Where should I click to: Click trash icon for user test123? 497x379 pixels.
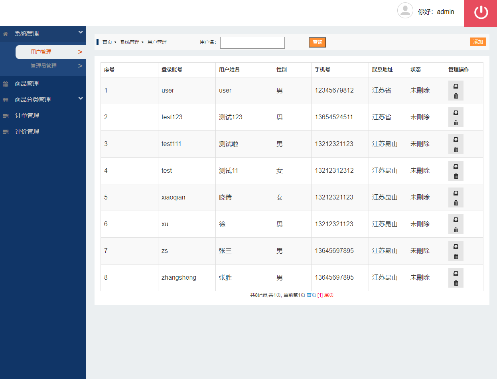[456, 122]
